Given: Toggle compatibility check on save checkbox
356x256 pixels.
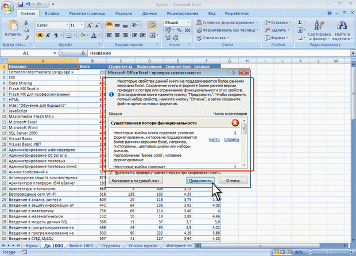Looking at the screenshot, I should [111, 173].
